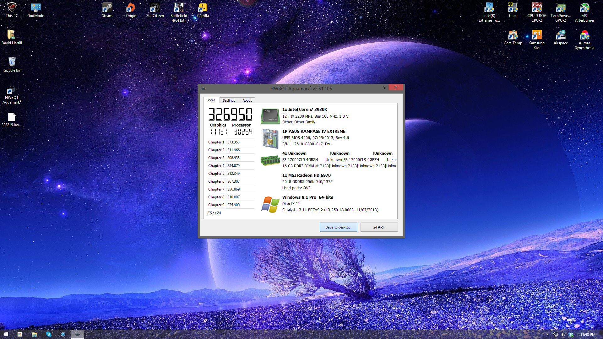
Task: Launch Samsung Kies shortcut
Action: (x=537, y=40)
